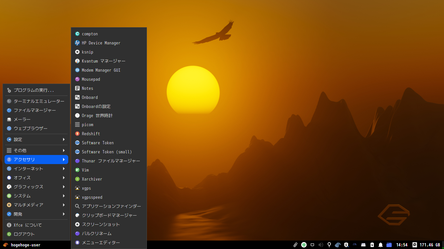Open Orage 世界時計
This screenshot has height=249, width=444.
pos(109,115)
